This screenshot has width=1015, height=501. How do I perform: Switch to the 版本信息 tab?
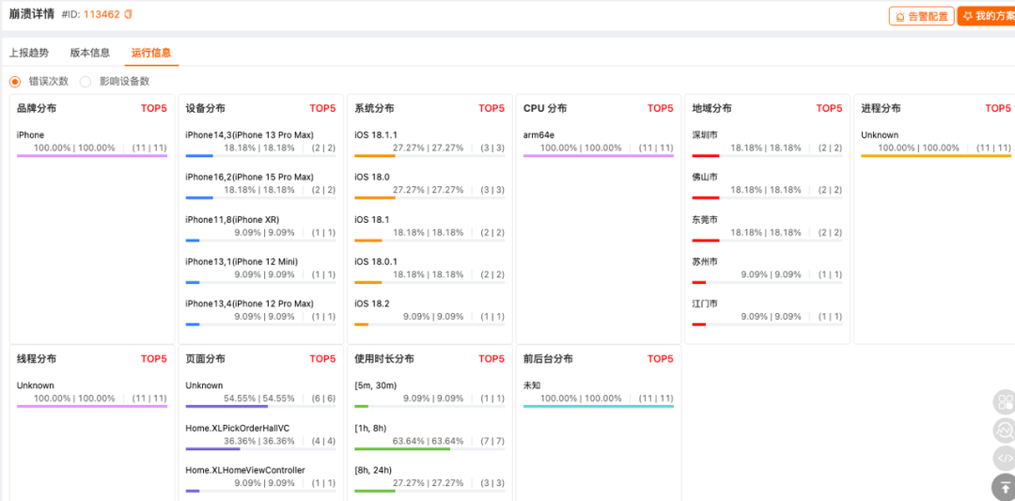[x=90, y=53]
